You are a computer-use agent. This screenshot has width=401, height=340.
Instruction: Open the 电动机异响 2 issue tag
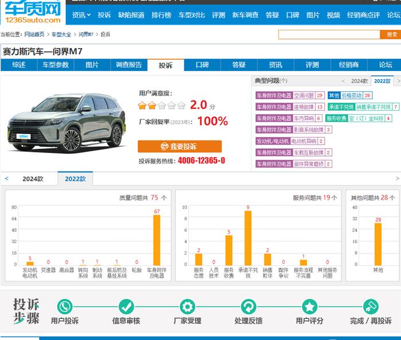click(x=290, y=141)
